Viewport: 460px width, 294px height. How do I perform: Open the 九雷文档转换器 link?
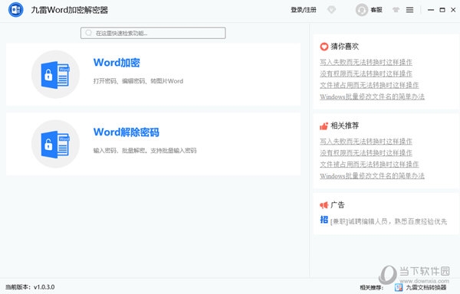(x=426, y=288)
